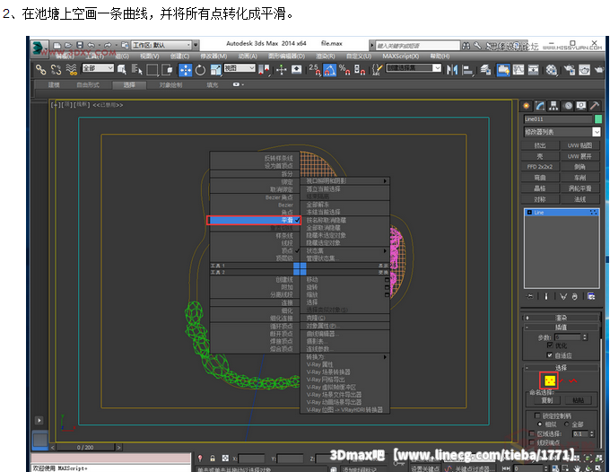Open the 全部 selection filter dropdown
The image size is (610, 472).
coord(98,68)
